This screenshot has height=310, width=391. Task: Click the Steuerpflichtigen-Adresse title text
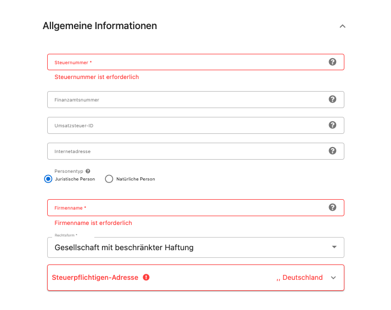pos(95,278)
